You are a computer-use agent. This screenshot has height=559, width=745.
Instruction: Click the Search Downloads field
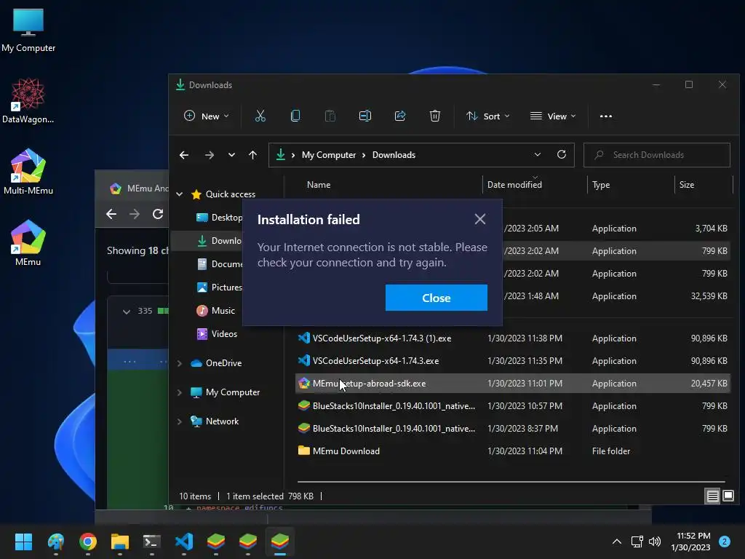click(657, 155)
